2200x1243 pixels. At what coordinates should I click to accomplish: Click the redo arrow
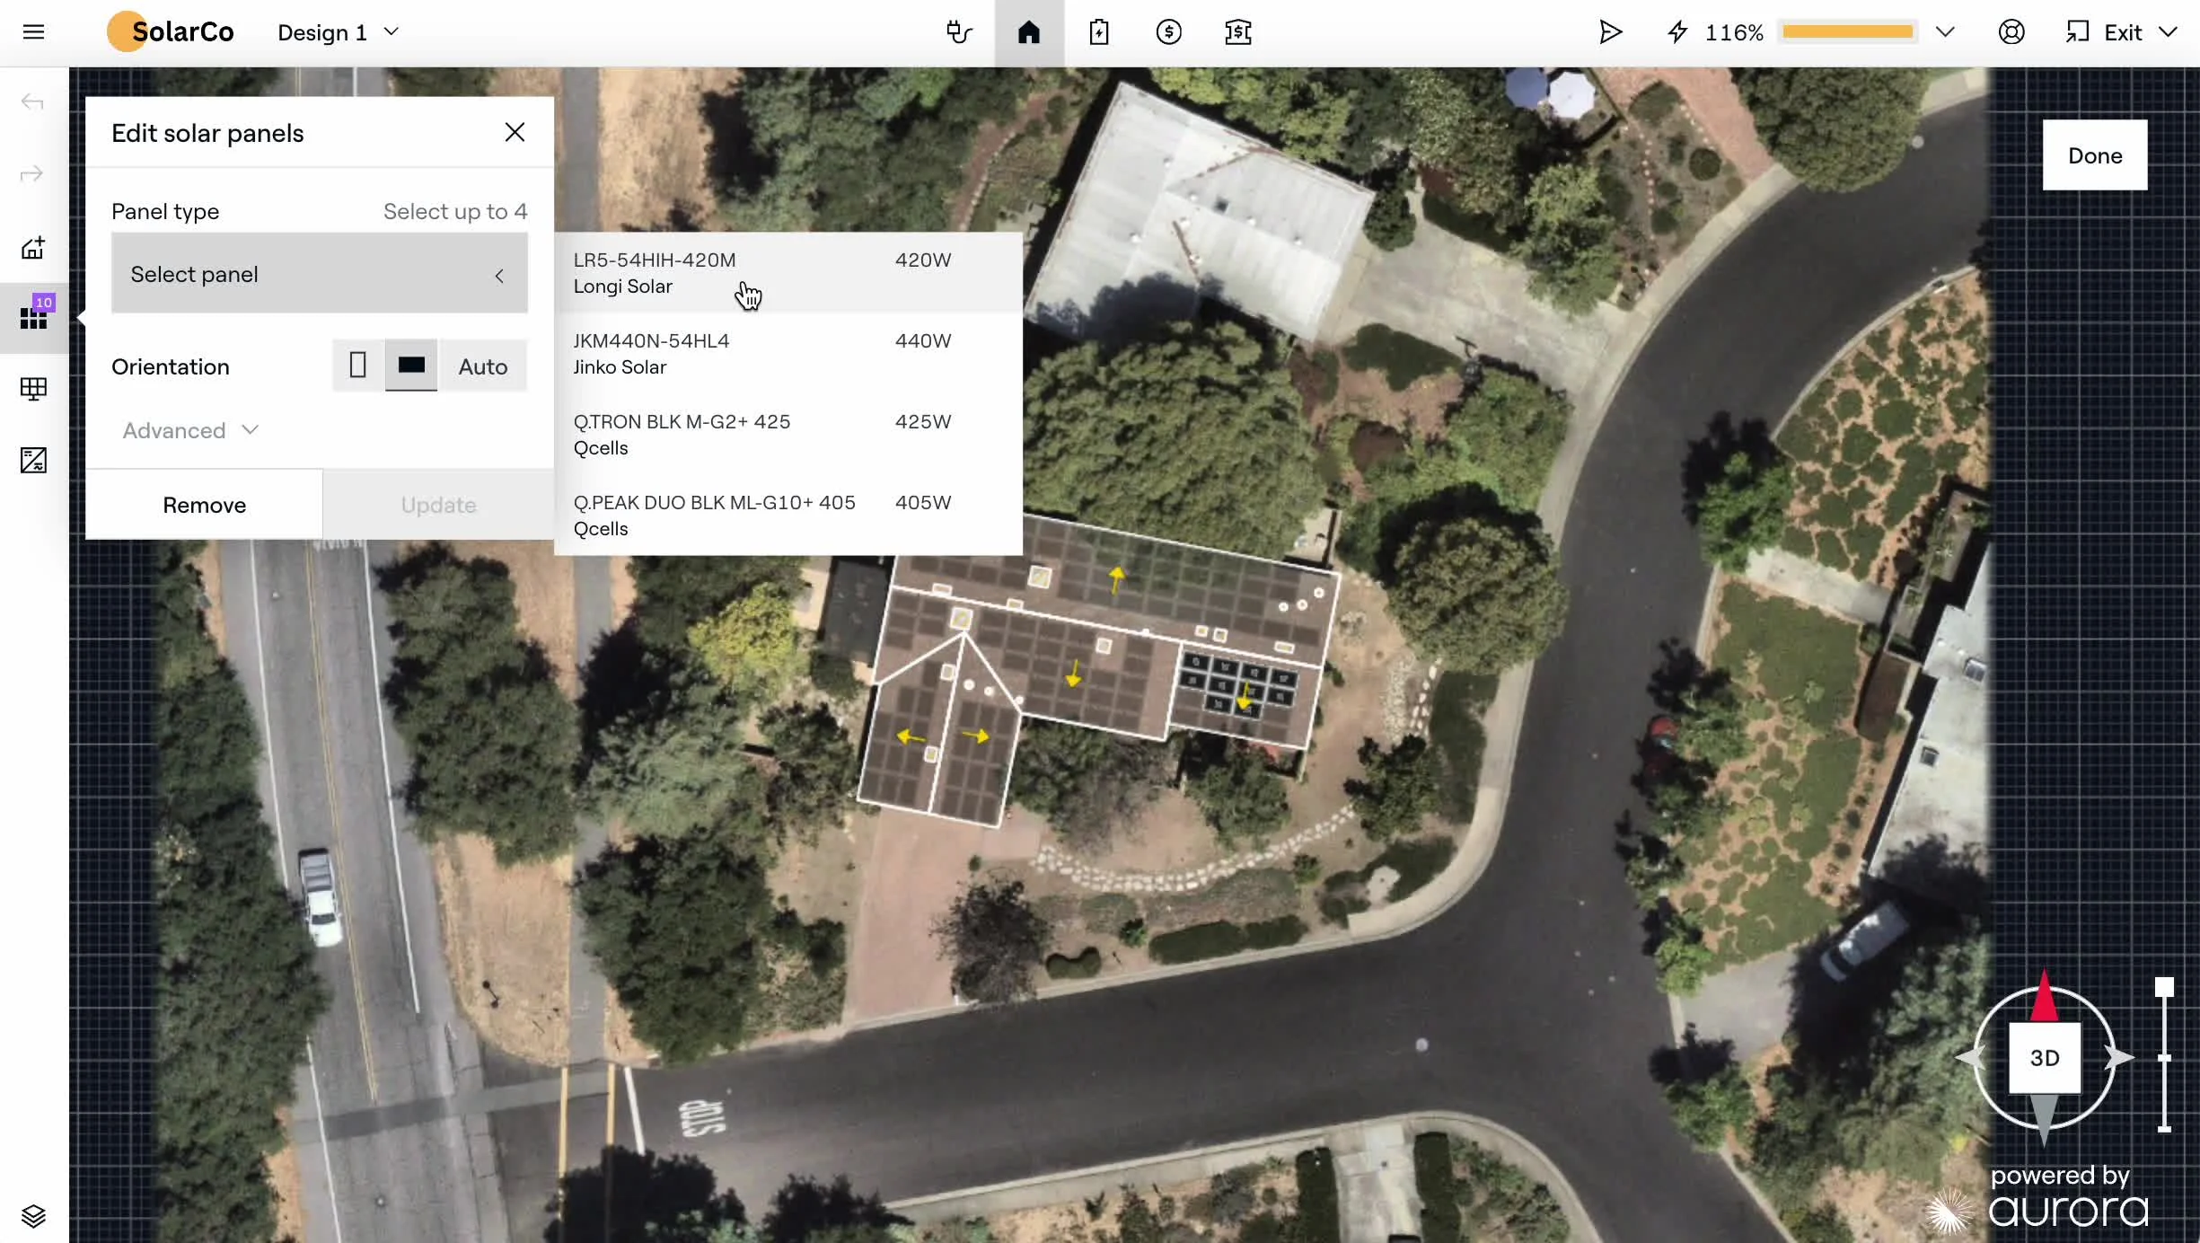point(32,173)
